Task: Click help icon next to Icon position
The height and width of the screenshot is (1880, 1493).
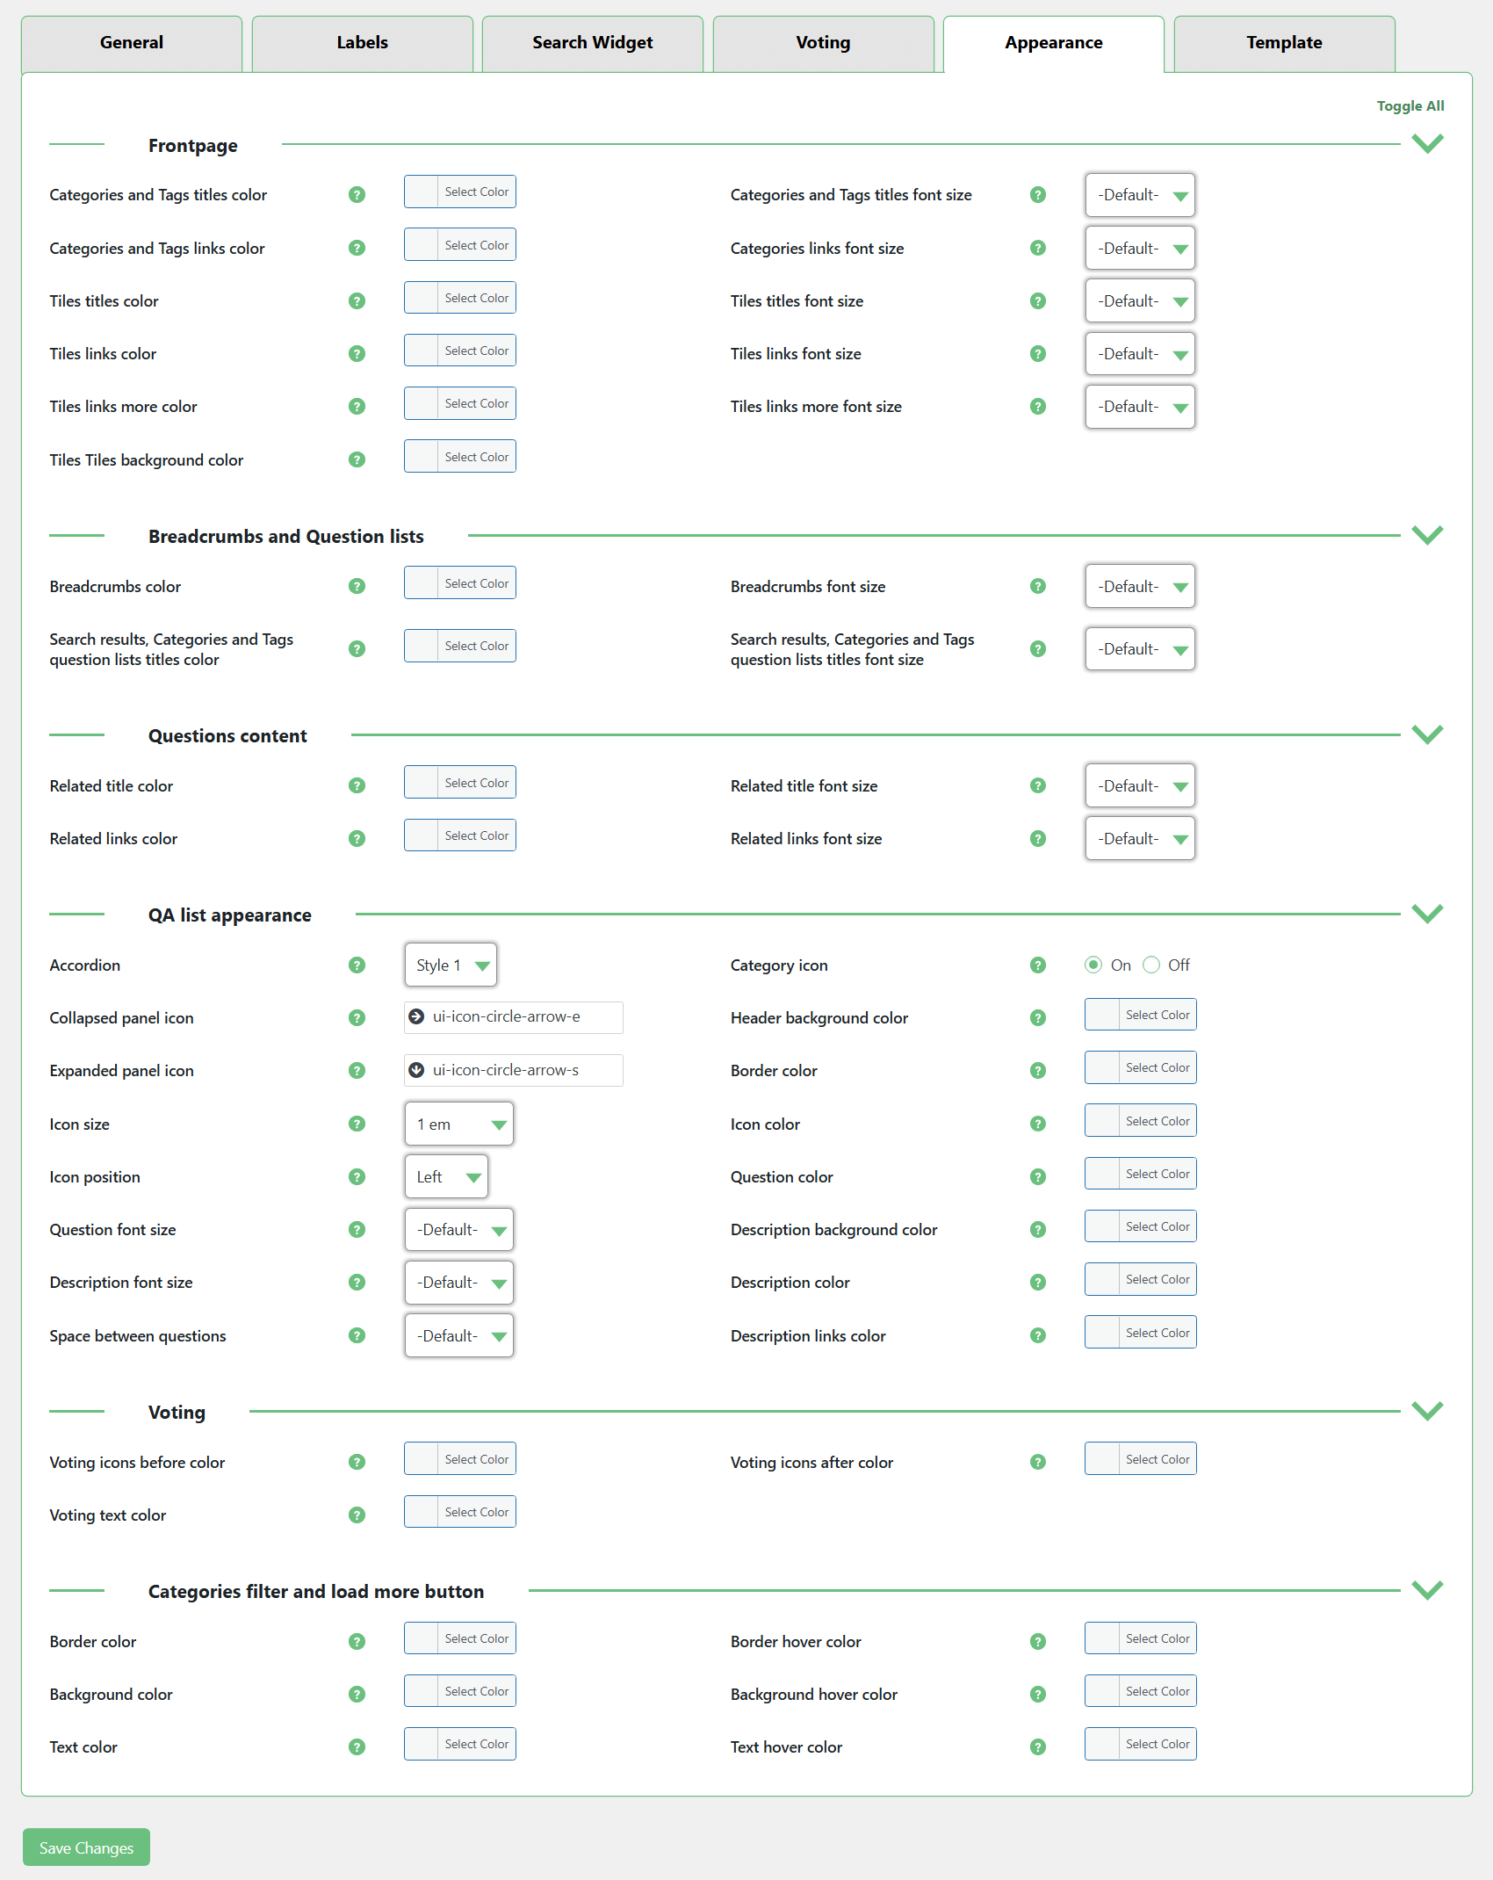Action: (x=357, y=1177)
